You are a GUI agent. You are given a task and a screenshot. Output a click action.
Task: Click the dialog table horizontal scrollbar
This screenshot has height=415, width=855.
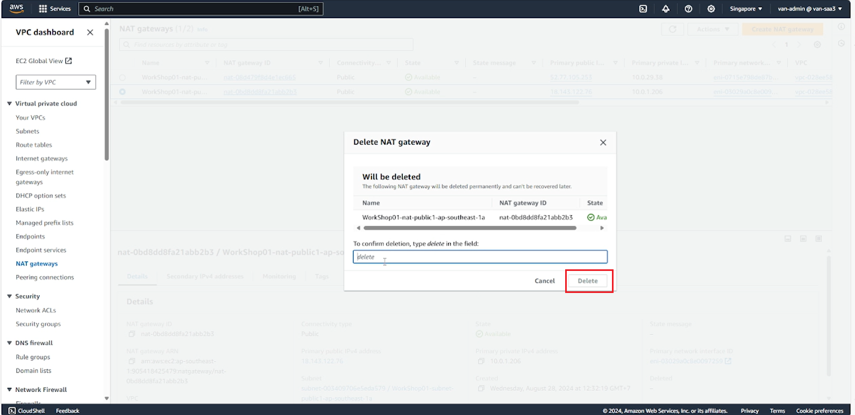pyautogui.click(x=469, y=228)
